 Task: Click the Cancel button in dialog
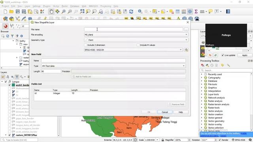point(165,112)
